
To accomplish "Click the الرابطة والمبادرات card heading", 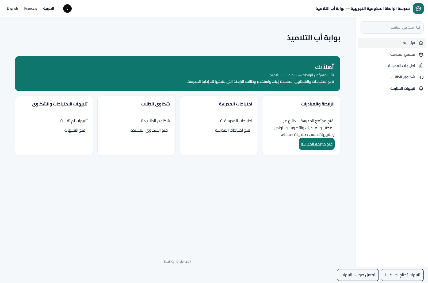I will pyautogui.click(x=318, y=104).
